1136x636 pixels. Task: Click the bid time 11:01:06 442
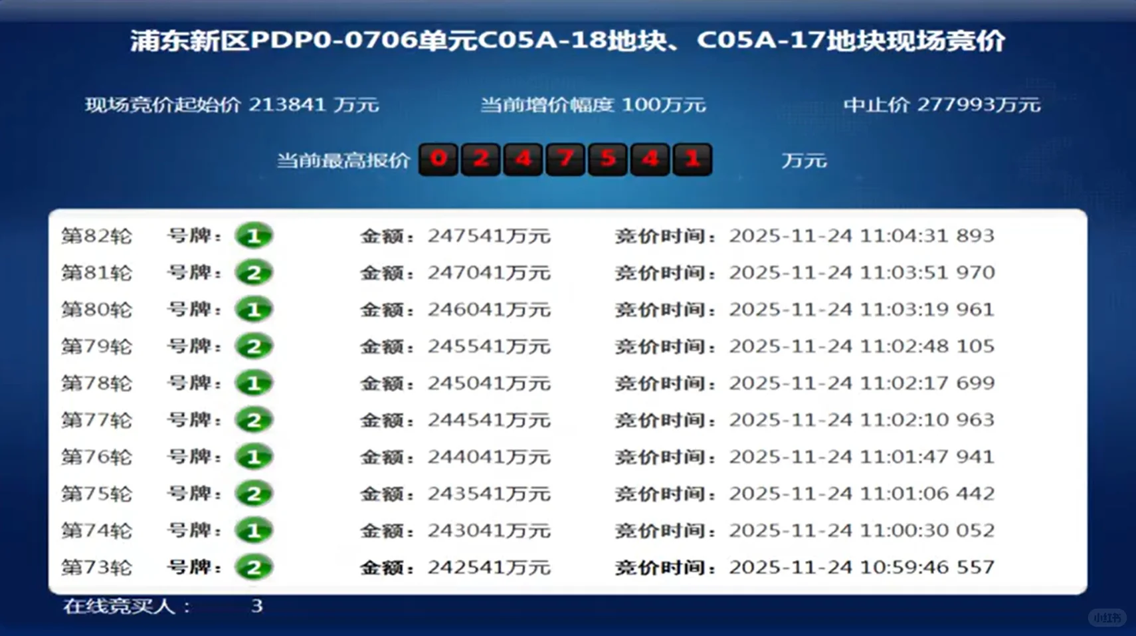click(927, 494)
